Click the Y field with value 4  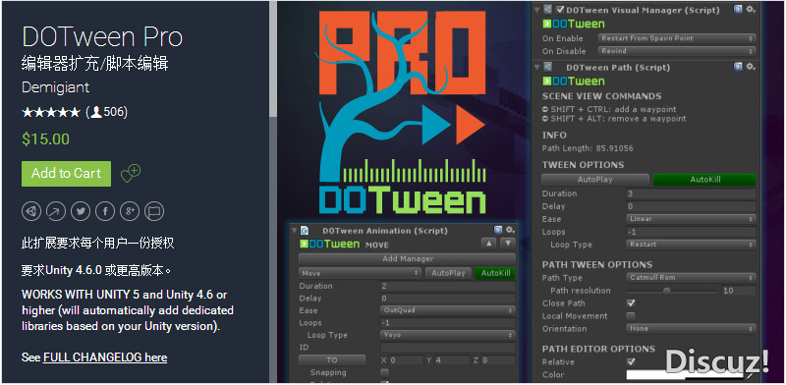452,359
